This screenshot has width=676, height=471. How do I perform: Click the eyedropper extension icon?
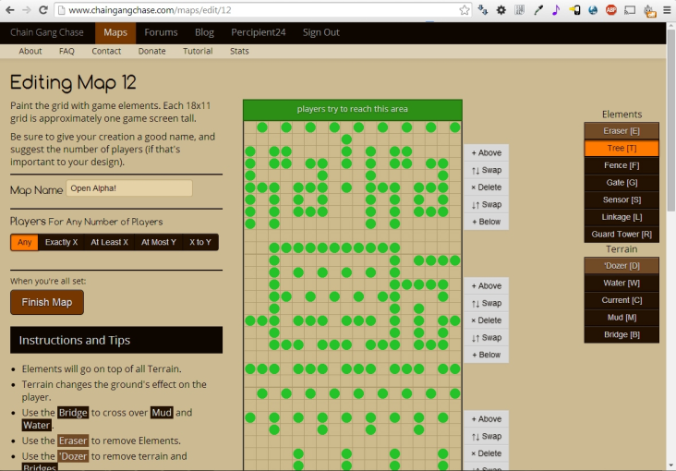538,10
